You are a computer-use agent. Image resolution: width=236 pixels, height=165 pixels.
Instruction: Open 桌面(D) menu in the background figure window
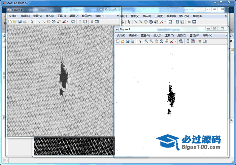point(171,16)
